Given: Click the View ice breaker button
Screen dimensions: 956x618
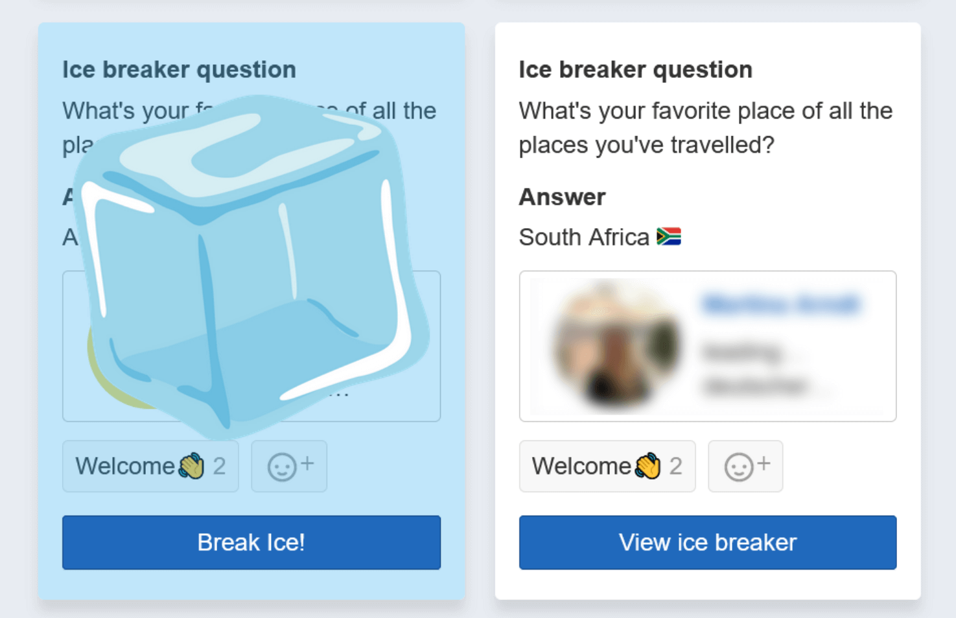Looking at the screenshot, I should click(x=707, y=542).
